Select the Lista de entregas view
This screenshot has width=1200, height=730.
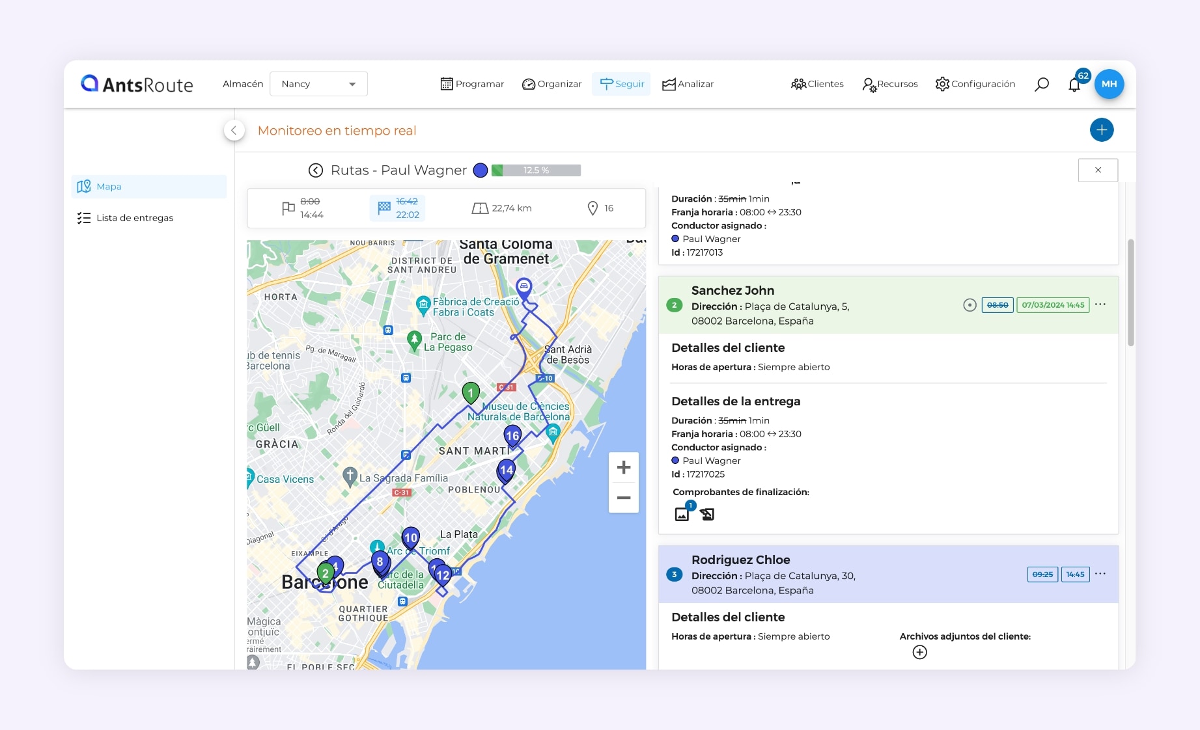[135, 217]
